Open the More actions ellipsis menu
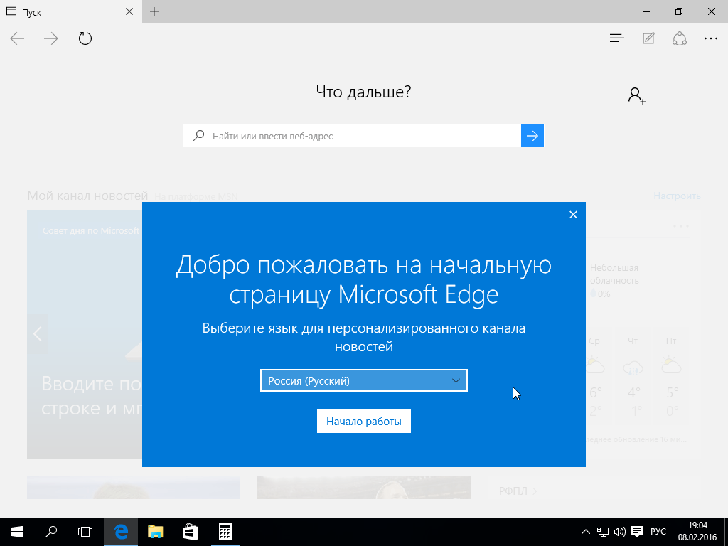The height and width of the screenshot is (546, 728). 710,38
